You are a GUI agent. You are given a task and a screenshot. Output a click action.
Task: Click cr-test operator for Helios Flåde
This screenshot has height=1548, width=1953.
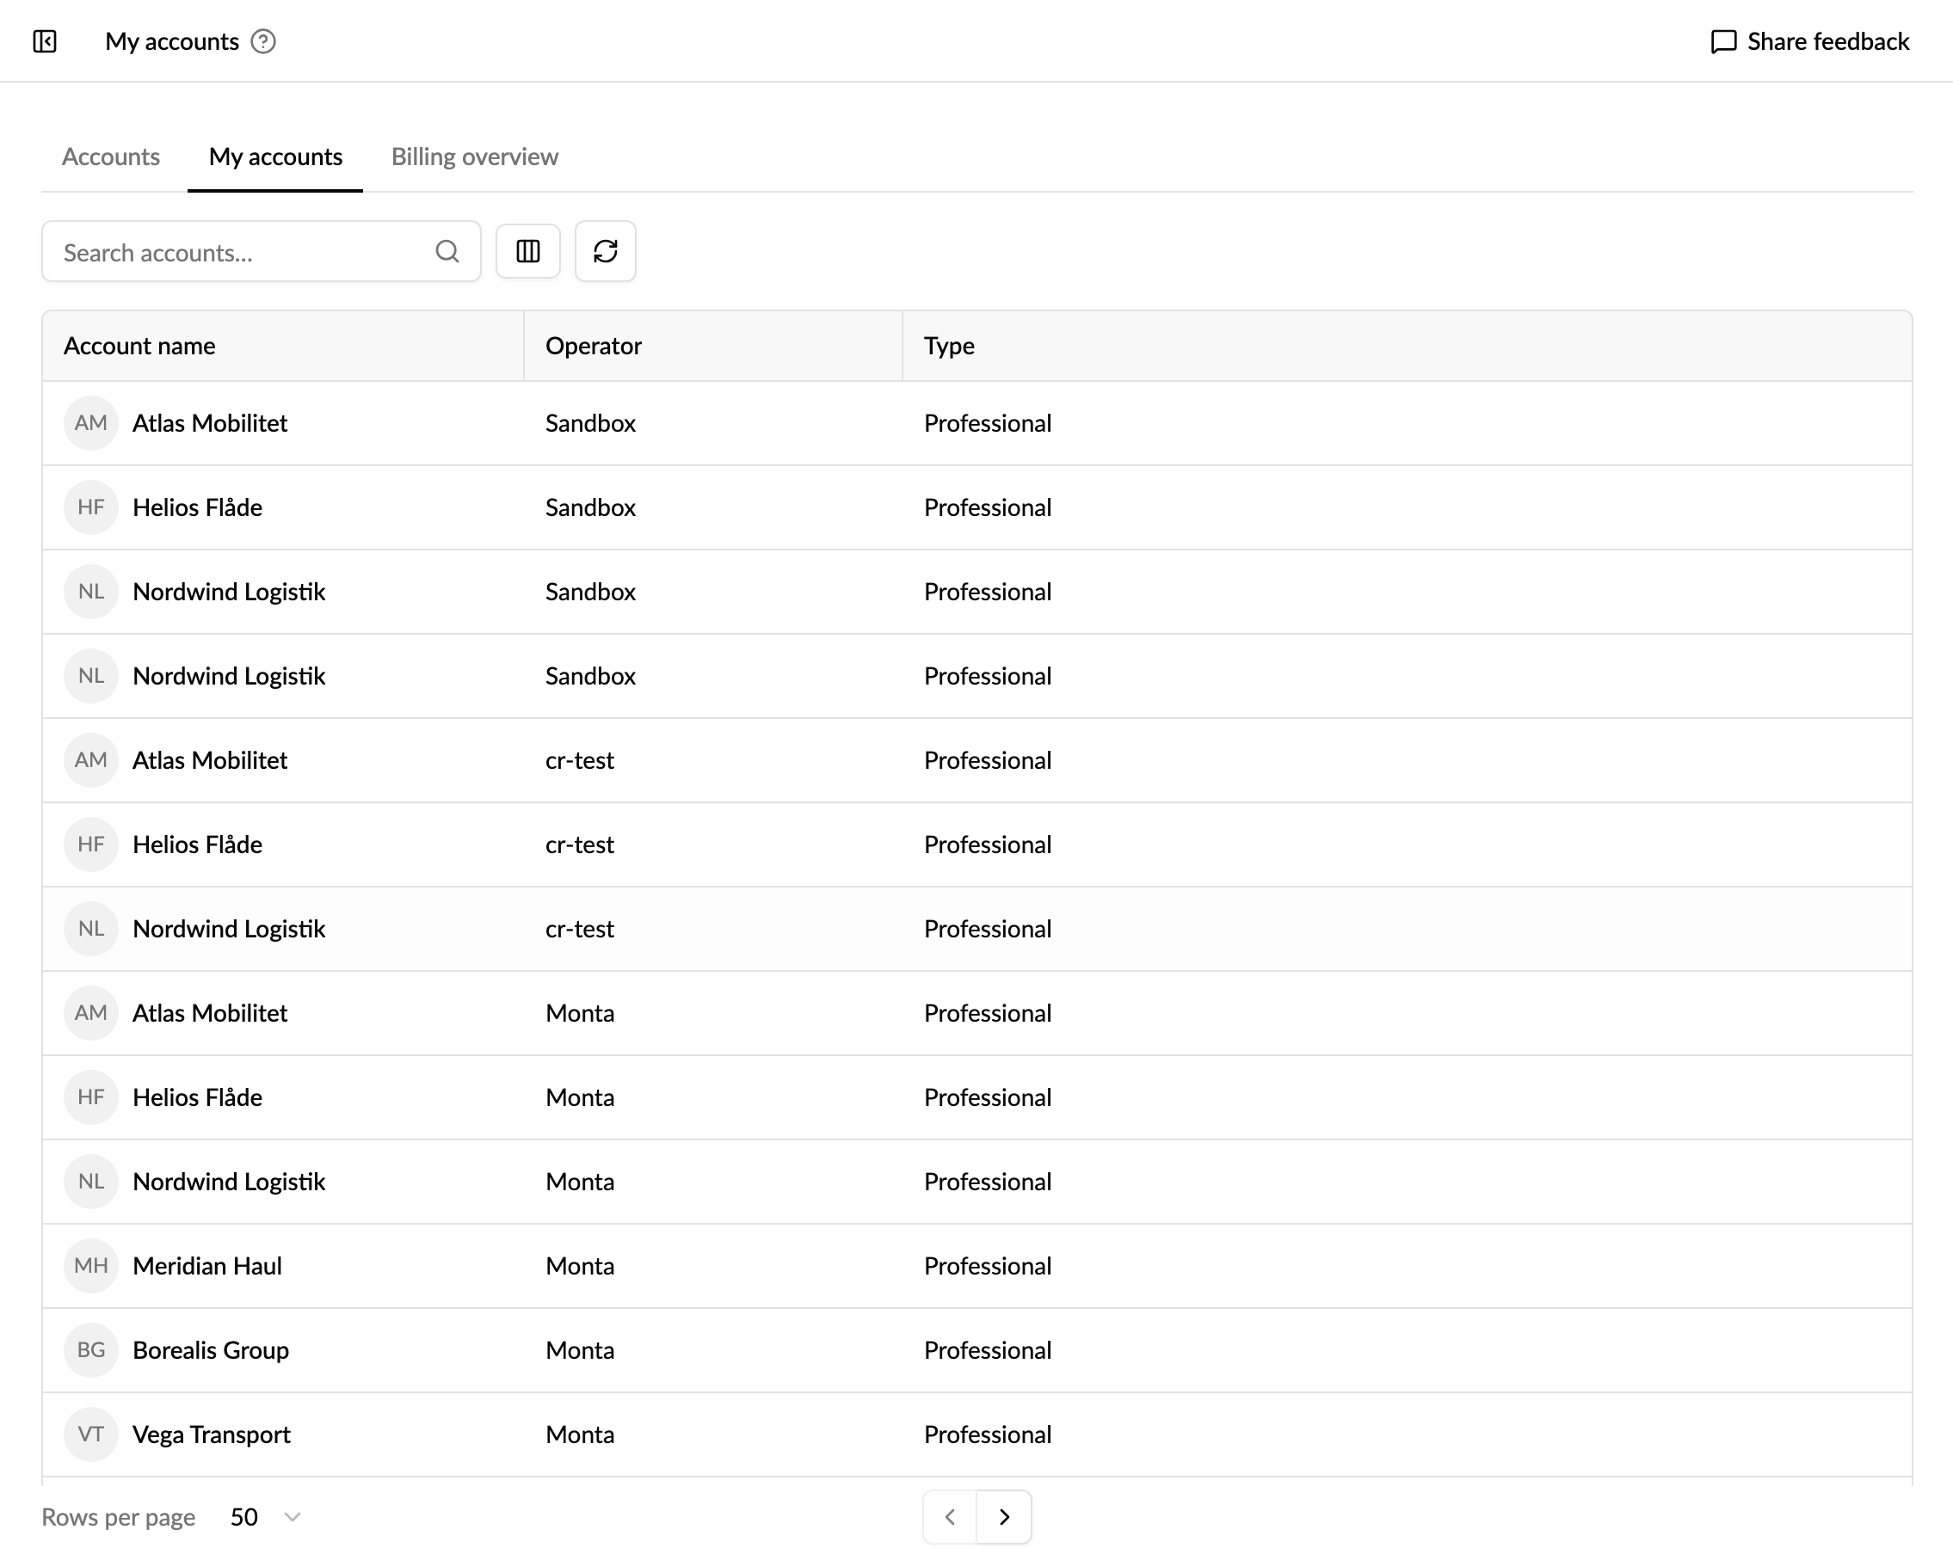click(x=580, y=844)
